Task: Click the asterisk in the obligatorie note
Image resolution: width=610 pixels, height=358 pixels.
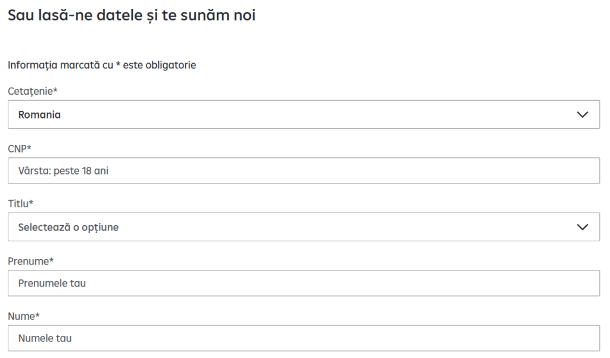Action: 118,64
